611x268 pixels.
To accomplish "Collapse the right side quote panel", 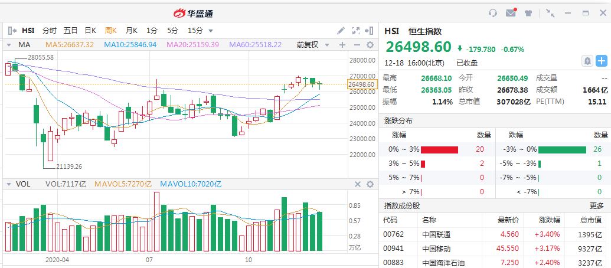I will [x=370, y=31].
